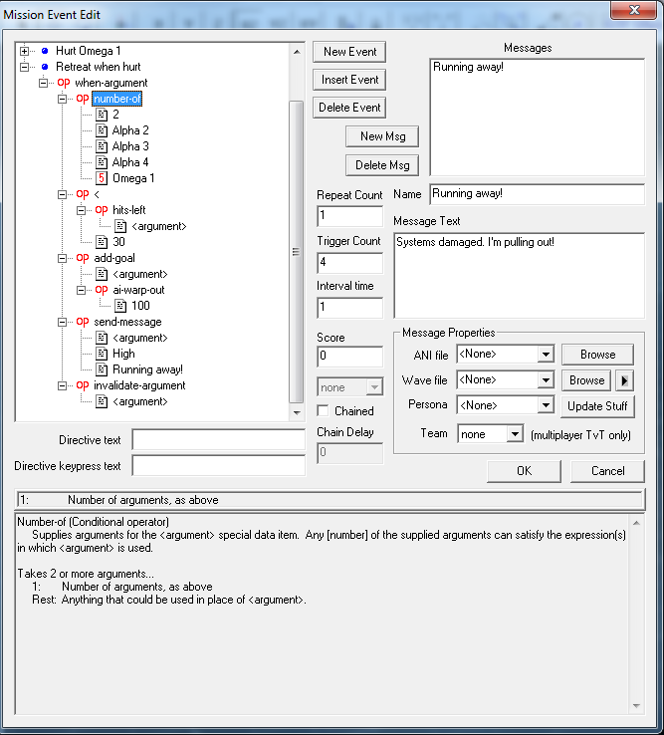Screen dimensions: 664x735
Task: Collapse the add-goal operator node
Action: click(x=64, y=258)
